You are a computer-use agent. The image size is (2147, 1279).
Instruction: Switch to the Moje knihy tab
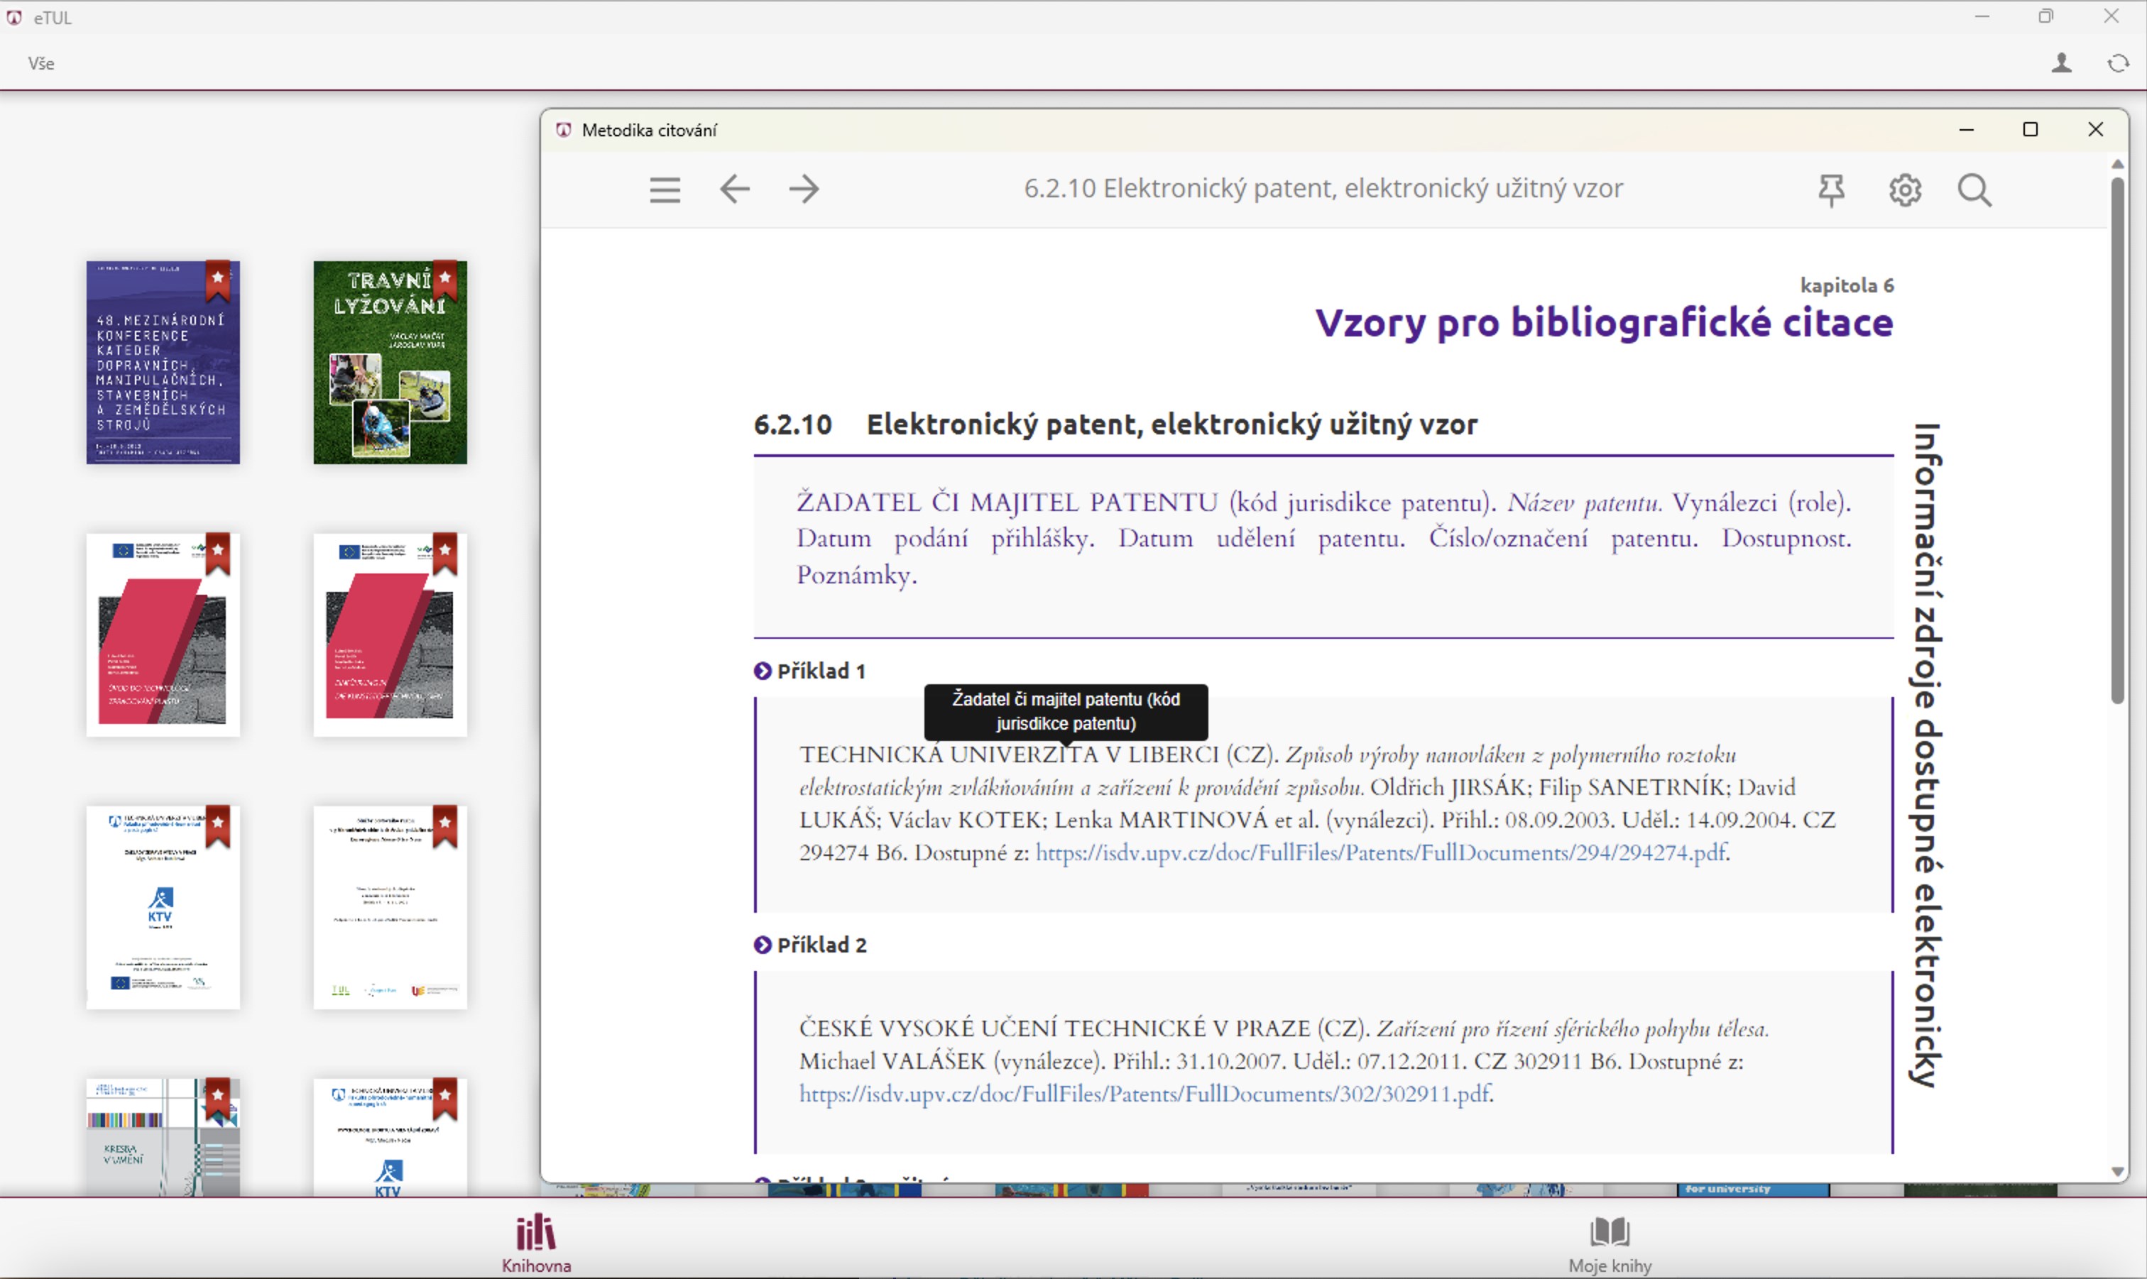(x=1609, y=1243)
